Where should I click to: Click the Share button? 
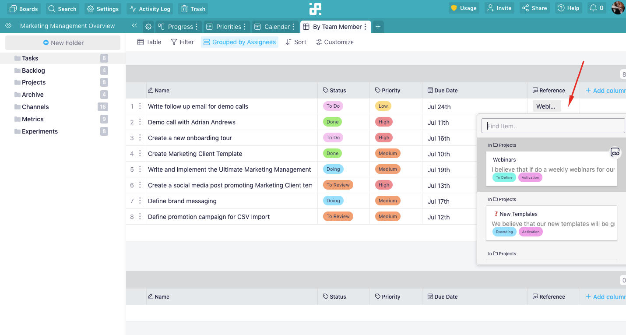pos(535,8)
